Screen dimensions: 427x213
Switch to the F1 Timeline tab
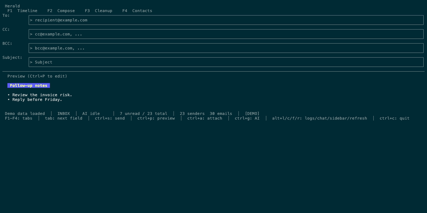pyautogui.click(x=22, y=11)
